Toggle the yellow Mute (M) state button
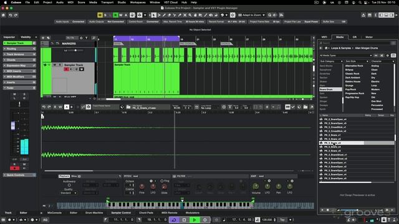This screenshot has width=399, height=224. [x=100, y=15]
